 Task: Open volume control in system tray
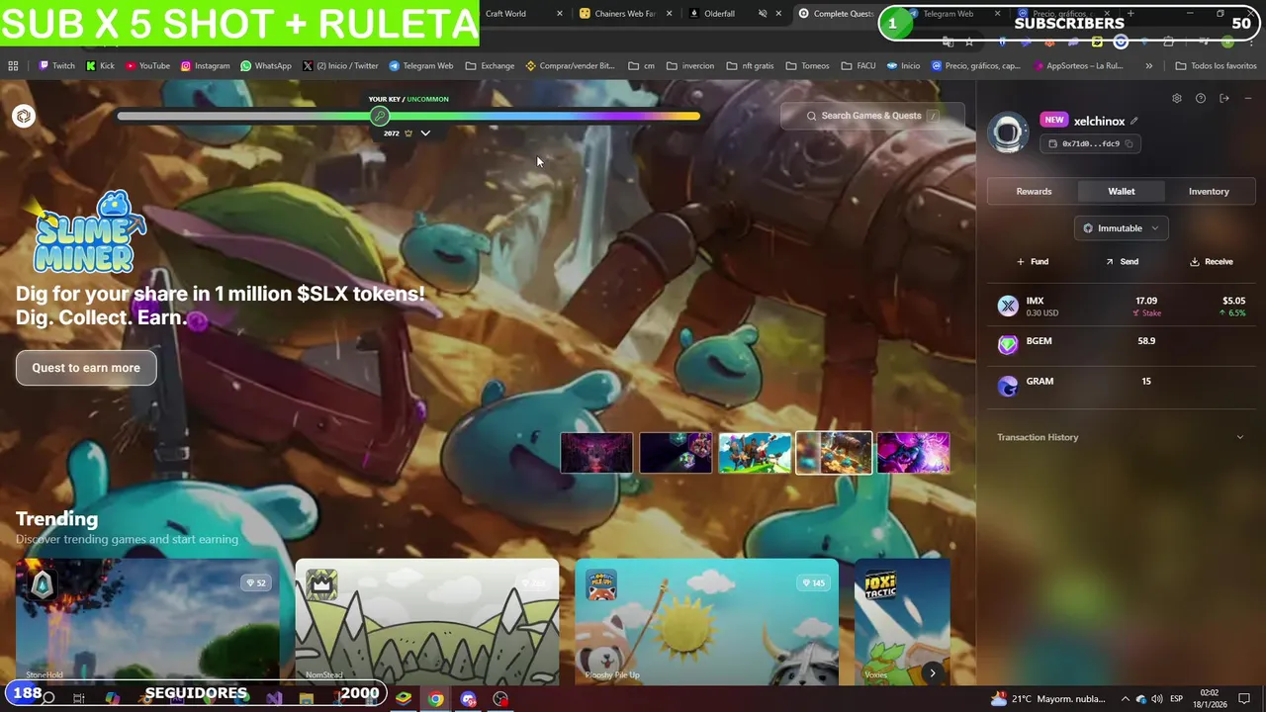click(x=1156, y=699)
